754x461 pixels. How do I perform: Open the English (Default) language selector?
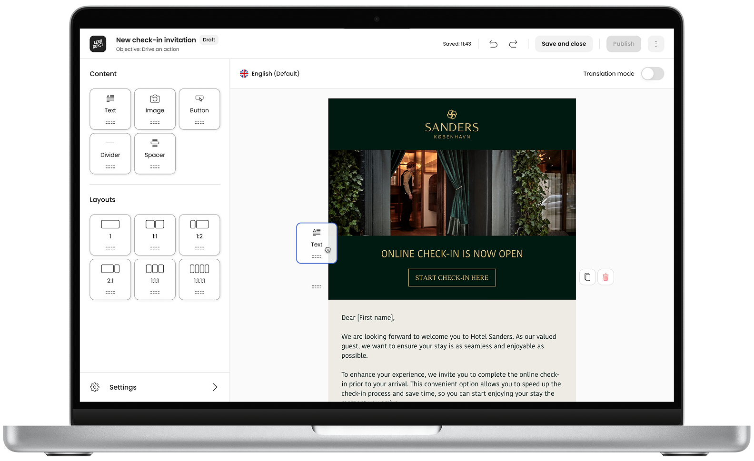click(x=270, y=74)
